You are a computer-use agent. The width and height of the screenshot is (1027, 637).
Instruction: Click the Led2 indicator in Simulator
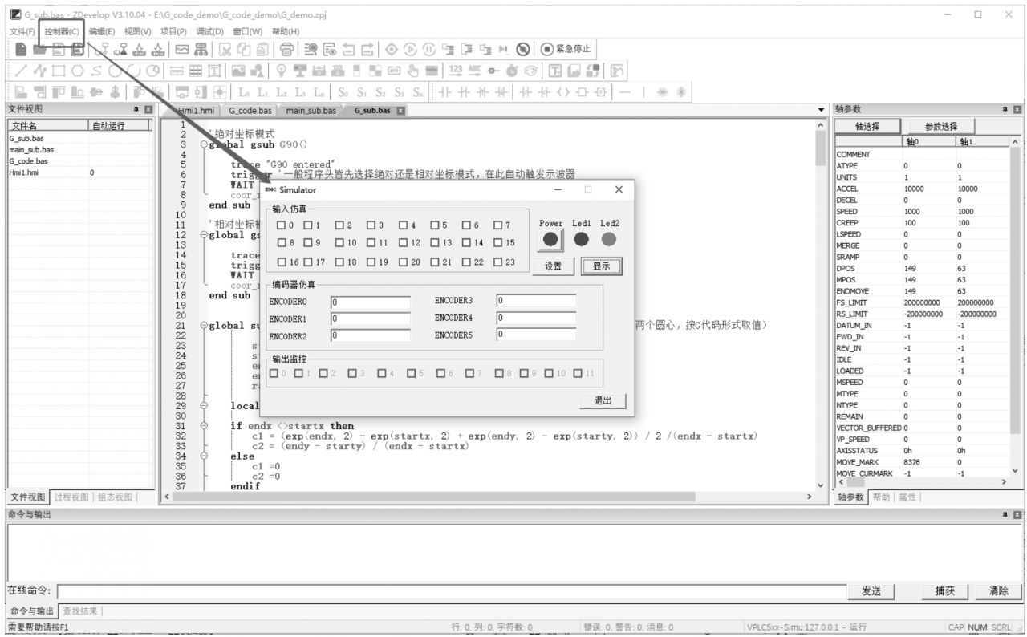tap(610, 239)
